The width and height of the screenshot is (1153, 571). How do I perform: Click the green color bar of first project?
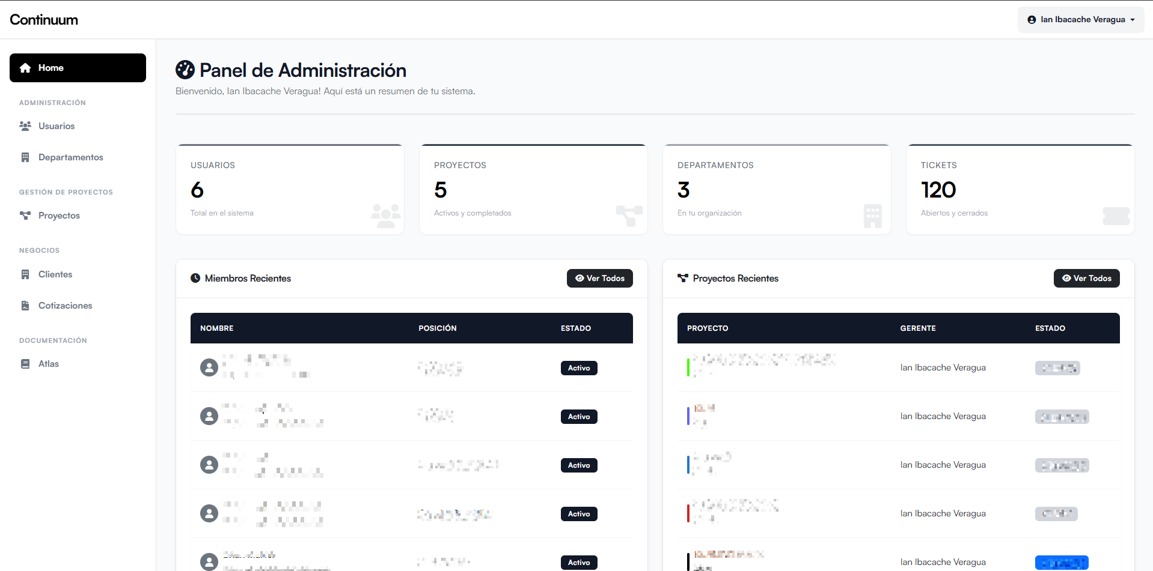688,367
